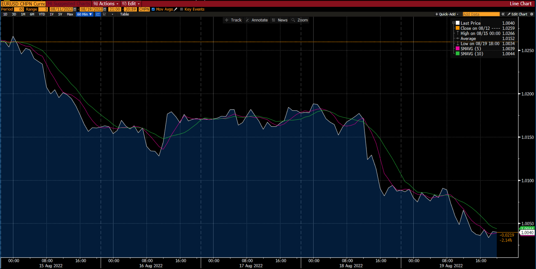Uncheck the Mov Avgs checkbox
The image size is (536, 269).
point(153,9)
